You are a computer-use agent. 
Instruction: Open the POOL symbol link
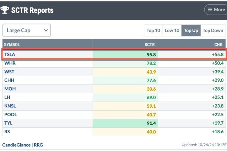11,114
